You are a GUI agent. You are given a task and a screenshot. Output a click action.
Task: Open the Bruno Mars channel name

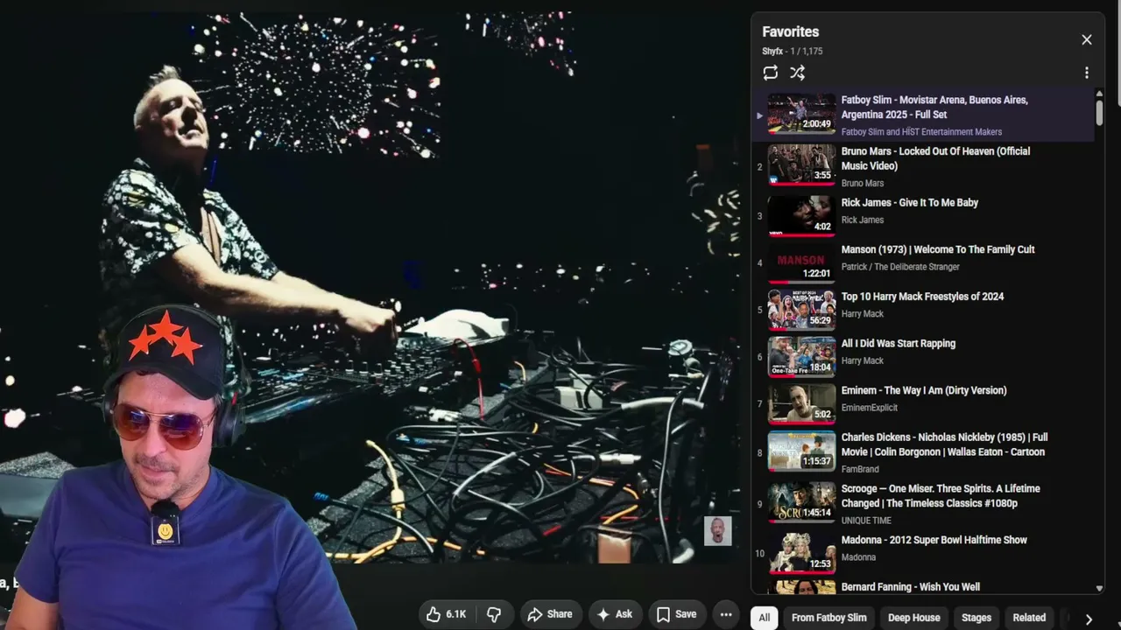pyautogui.click(x=862, y=184)
